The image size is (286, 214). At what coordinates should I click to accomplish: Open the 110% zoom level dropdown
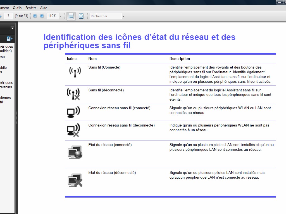tap(61, 16)
